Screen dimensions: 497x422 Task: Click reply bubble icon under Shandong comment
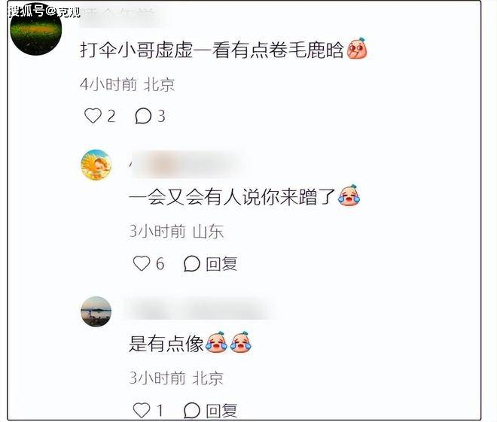point(192,263)
